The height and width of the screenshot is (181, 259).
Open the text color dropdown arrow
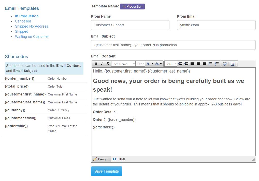[x=152, y=64]
